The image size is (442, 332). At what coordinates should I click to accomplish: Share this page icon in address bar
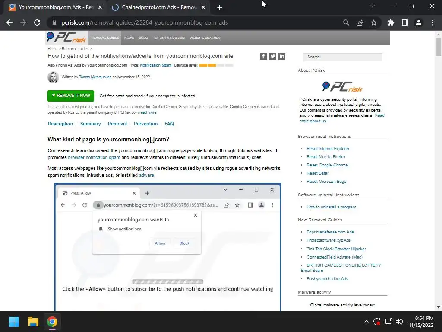click(x=360, y=22)
